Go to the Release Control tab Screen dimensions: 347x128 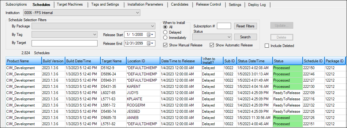[x=208, y=5]
